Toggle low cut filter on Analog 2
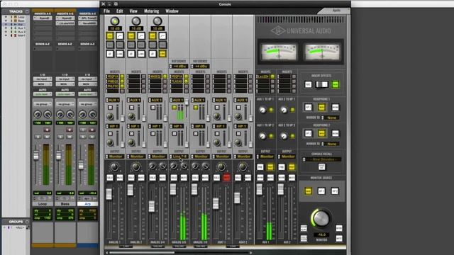 [x=141, y=36]
